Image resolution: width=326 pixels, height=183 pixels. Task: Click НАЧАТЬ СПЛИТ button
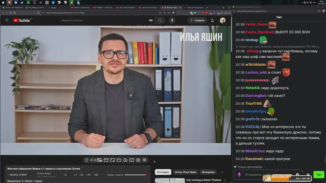click(x=18, y=175)
